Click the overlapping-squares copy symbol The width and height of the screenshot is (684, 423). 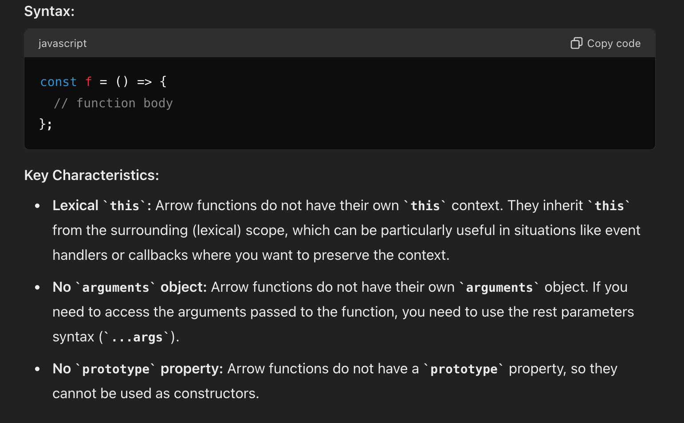576,43
